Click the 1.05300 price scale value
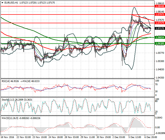The image size is (165, 140). point(160,61)
